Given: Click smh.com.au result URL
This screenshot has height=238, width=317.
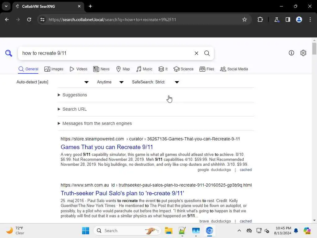Looking at the screenshot, I should click(156, 185).
